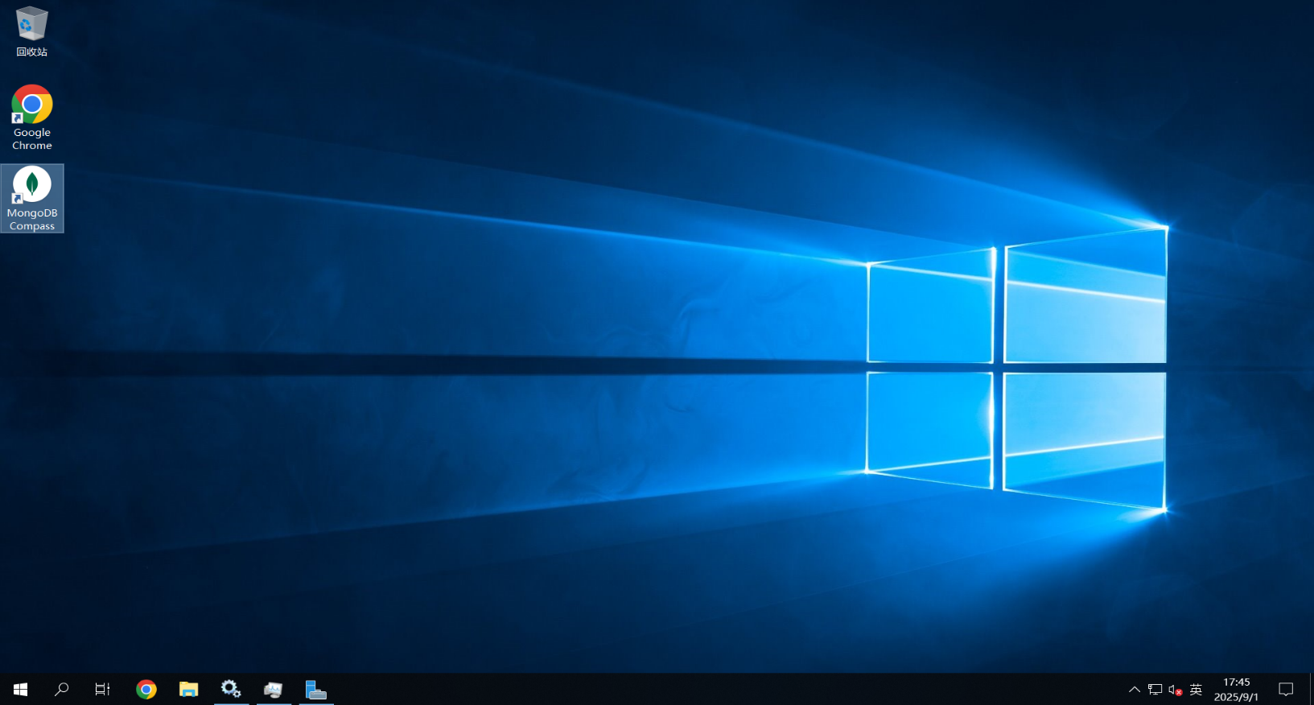Switch to the Settings gear taskbar app
This screenshot has width=1314, height=705.
(231, 690)
